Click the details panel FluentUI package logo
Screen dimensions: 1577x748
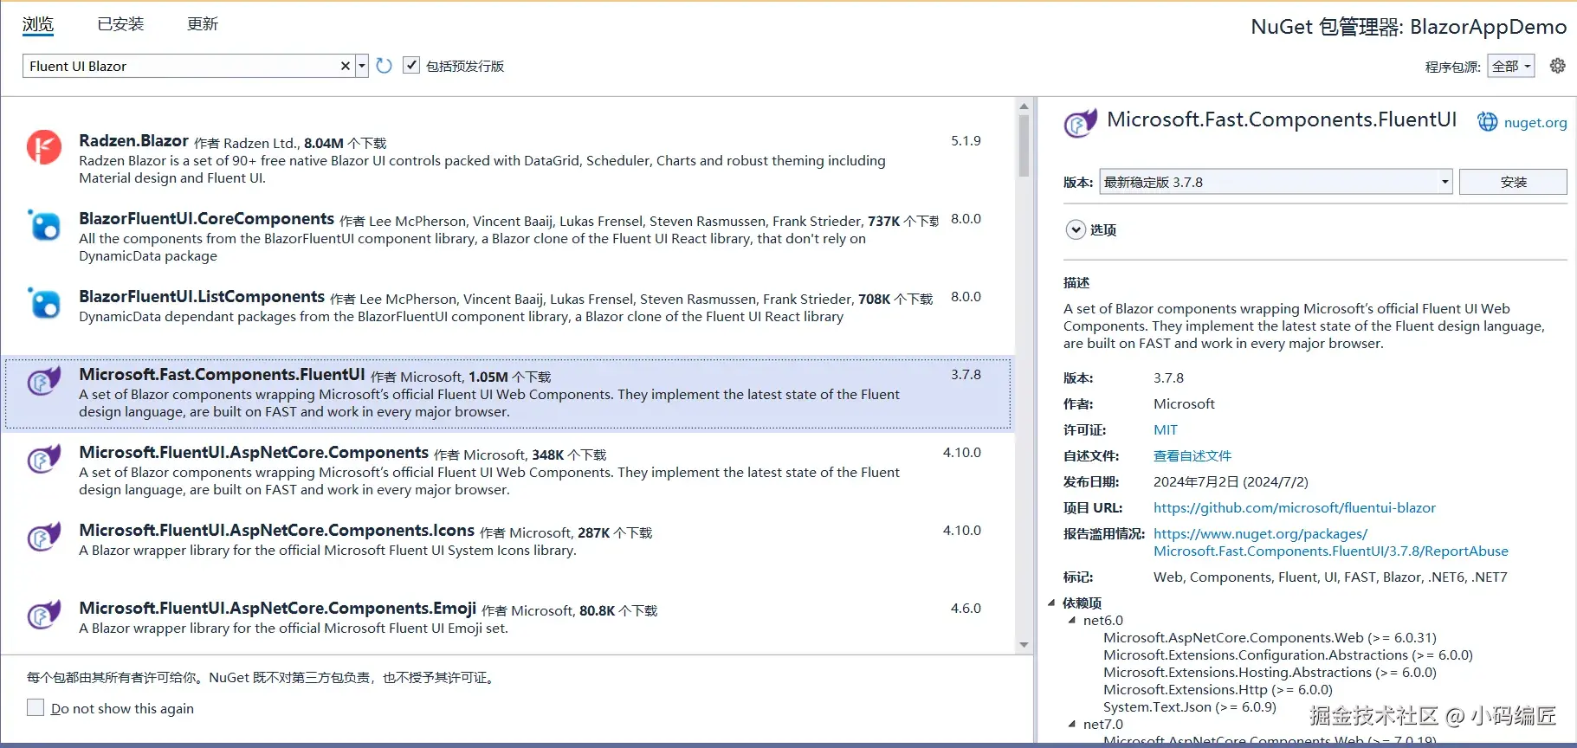(1080, 124)
